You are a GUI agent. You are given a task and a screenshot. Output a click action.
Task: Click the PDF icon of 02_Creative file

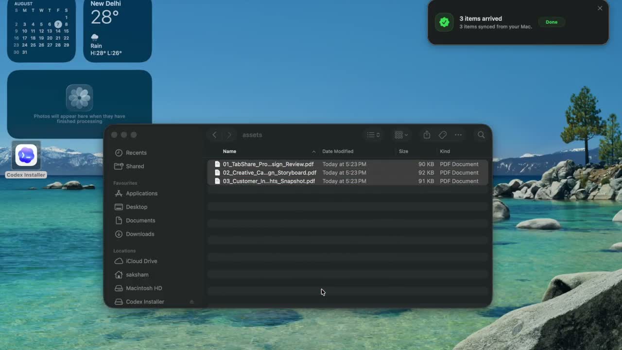217,173
